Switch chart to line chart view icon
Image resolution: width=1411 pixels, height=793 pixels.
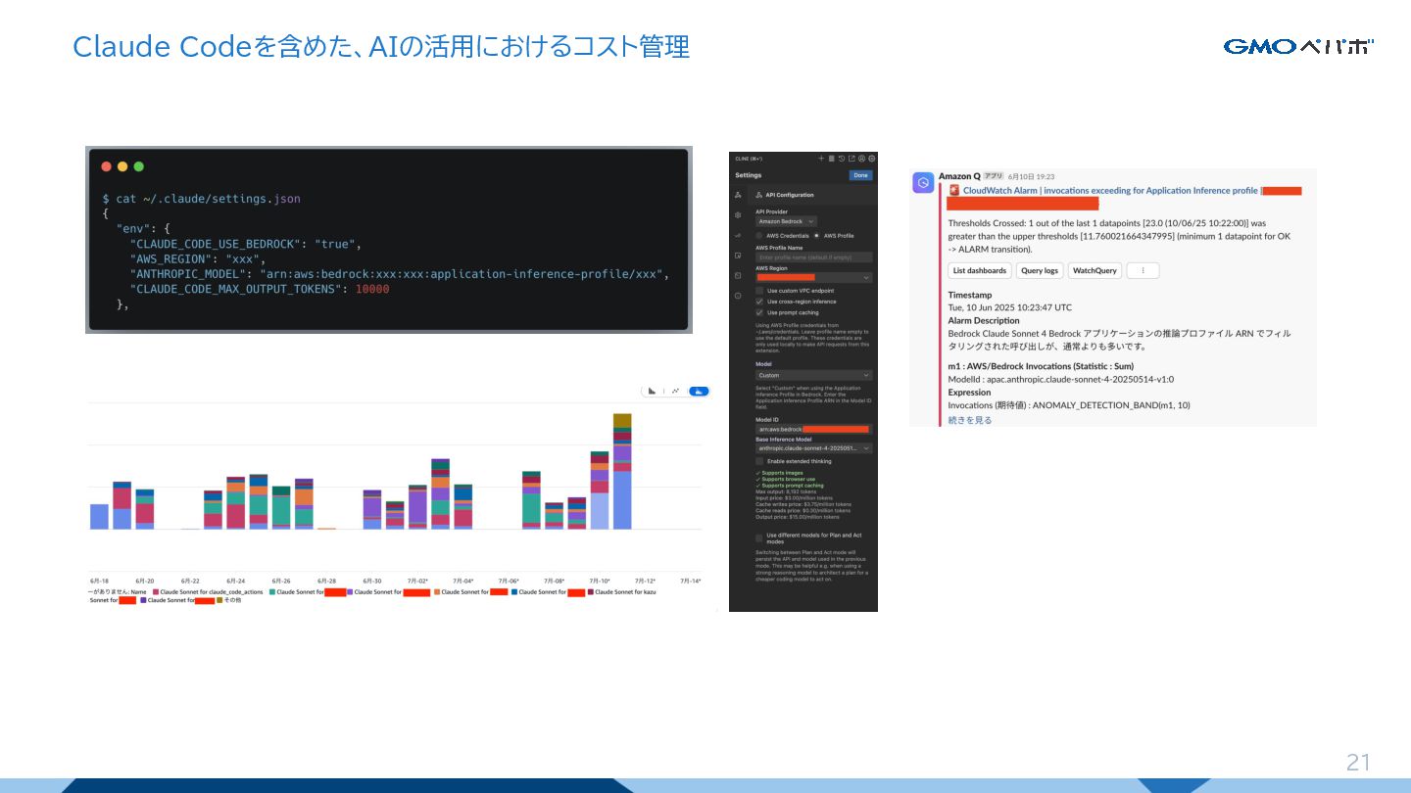tap(675, 391)
